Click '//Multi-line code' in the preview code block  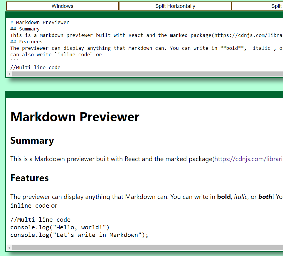pyautogui.click(x=41, y=220)
